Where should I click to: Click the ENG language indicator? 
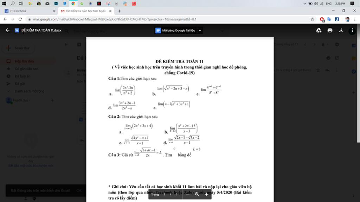pyautogui.click(x=329, y=4)
